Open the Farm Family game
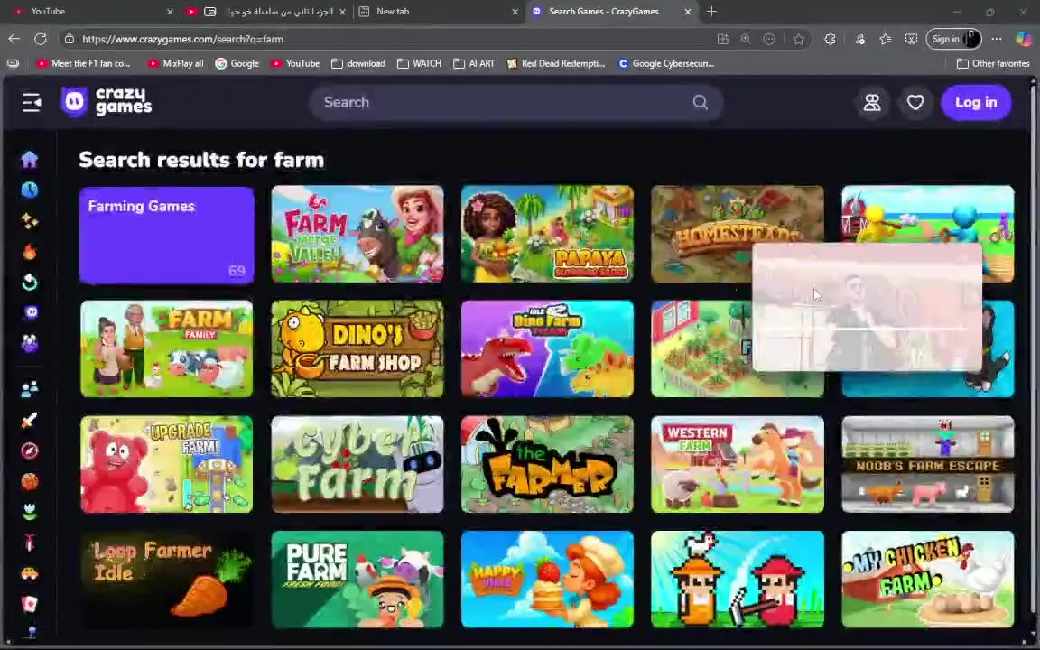Viewport: 1040px width, 650px height. pyautogui.click(x=166, y=348)
